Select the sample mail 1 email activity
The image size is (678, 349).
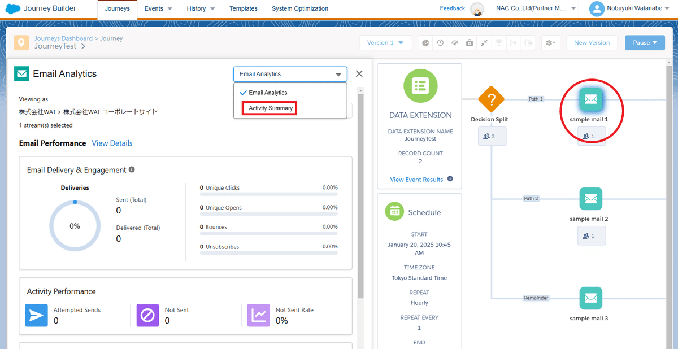590,100
